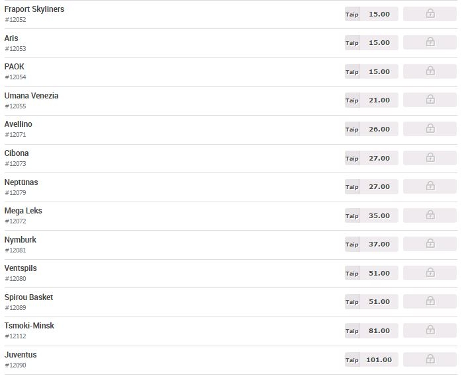Viewport: 464px width, 378px height.
Task: Click lock icon in Neptūnas row
Action: [x=430, y=186]
